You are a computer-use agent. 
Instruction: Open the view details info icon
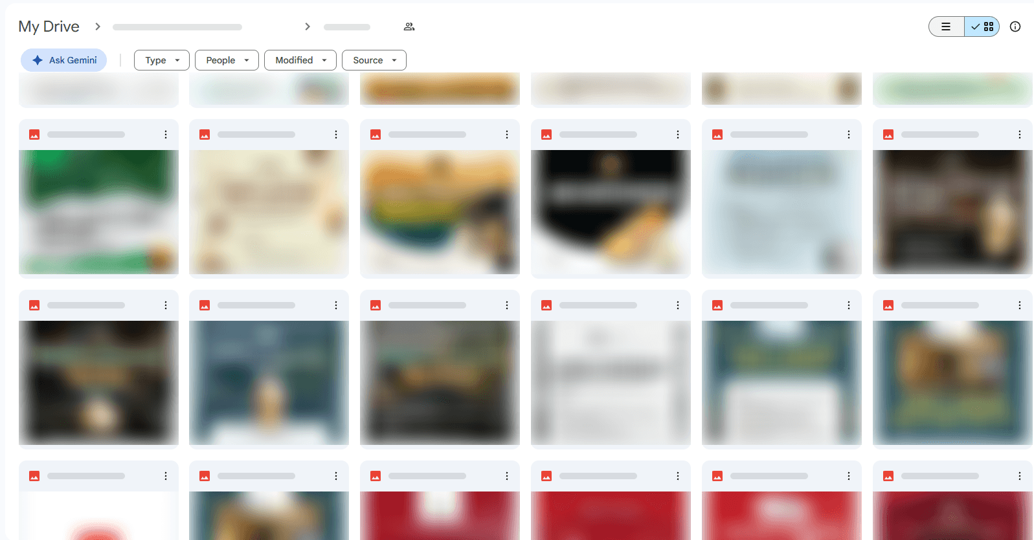pos(1015,27)
